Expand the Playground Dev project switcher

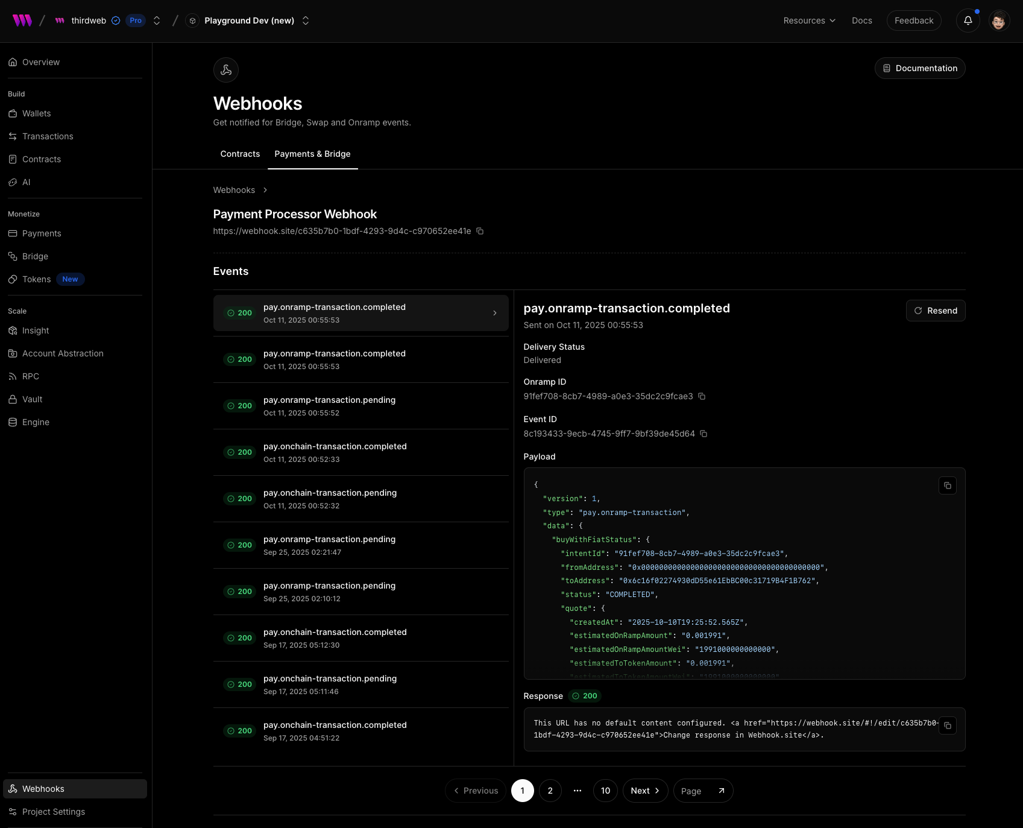306,21
